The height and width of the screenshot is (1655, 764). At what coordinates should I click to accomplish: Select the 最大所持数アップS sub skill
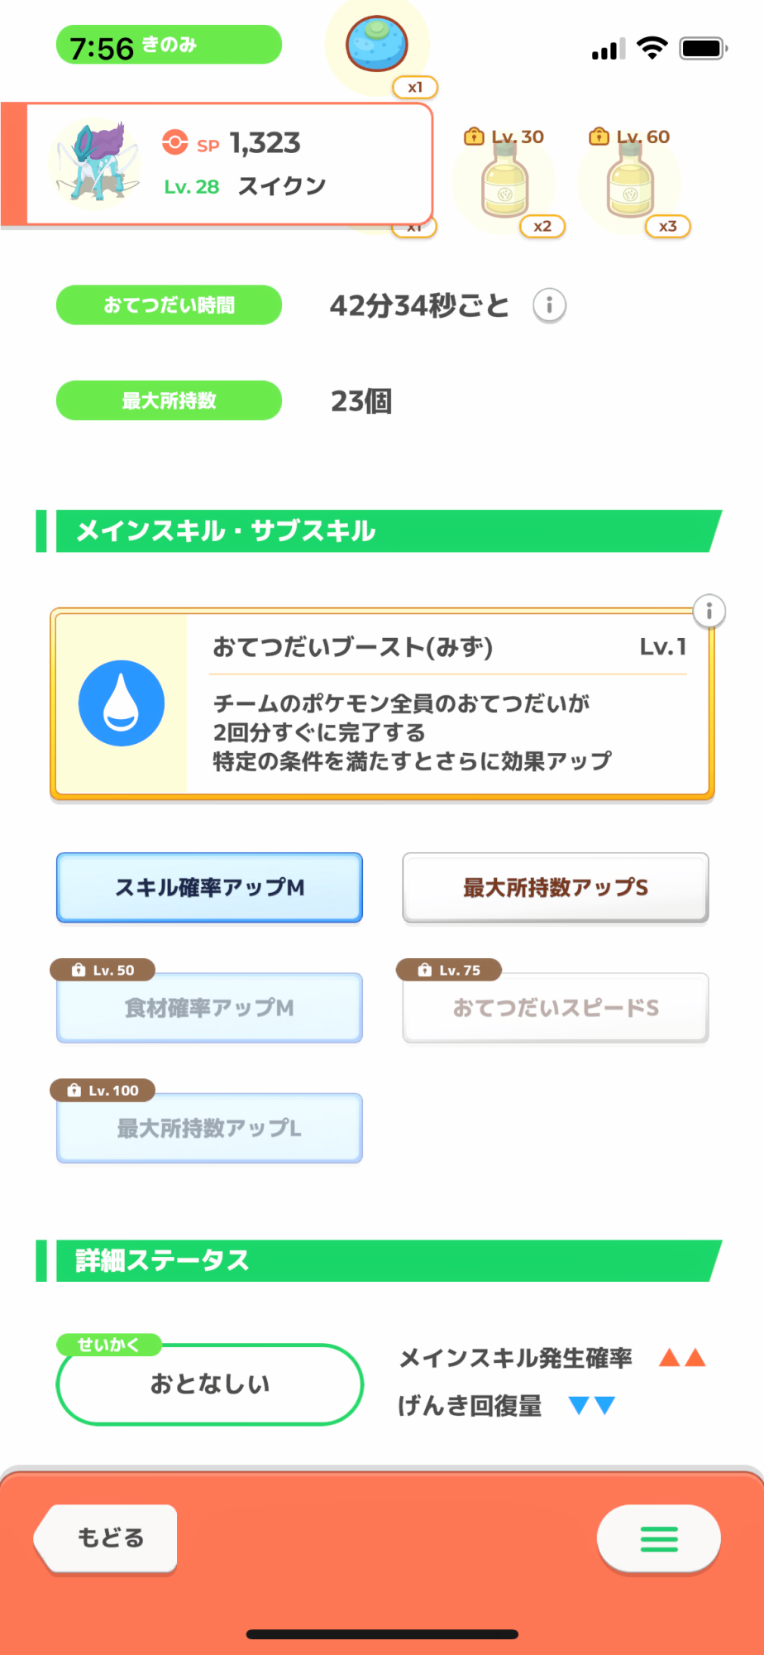[x=555, y=887]
